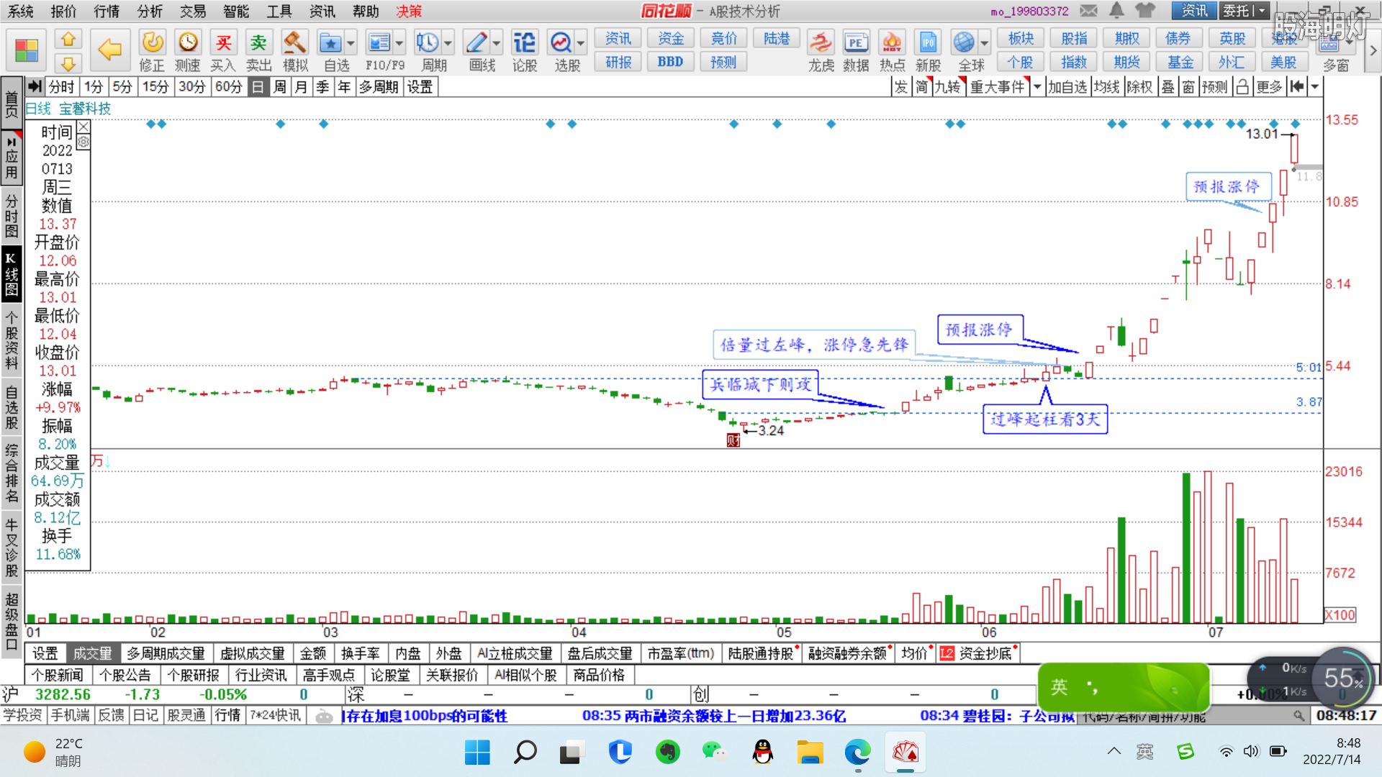Click the 宝馨科技 stock name label
Image resolution: width=1382 pixels, height=777 pixels.
[85, 109]
